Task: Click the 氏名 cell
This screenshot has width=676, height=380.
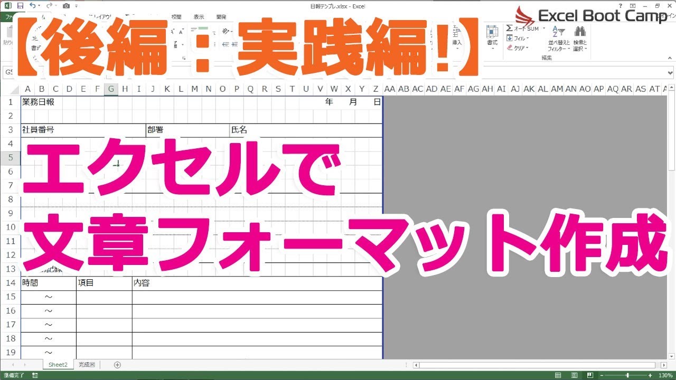Action: tap(306, 130)
